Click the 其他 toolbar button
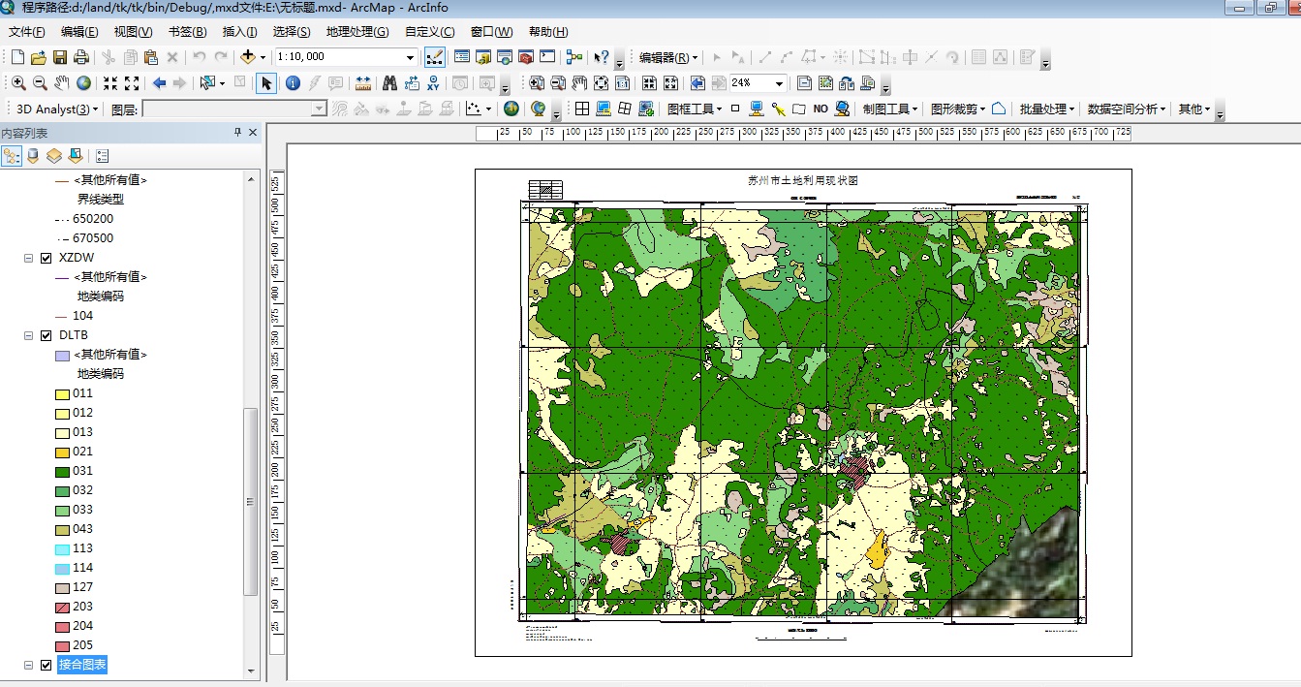The image size is (1301, 687). click(1193, 109)
